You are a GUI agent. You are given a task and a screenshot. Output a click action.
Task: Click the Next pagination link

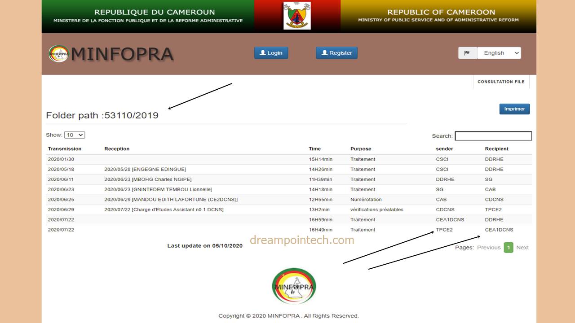522,247
